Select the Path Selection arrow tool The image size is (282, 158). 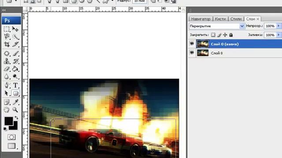click(7, 93)
